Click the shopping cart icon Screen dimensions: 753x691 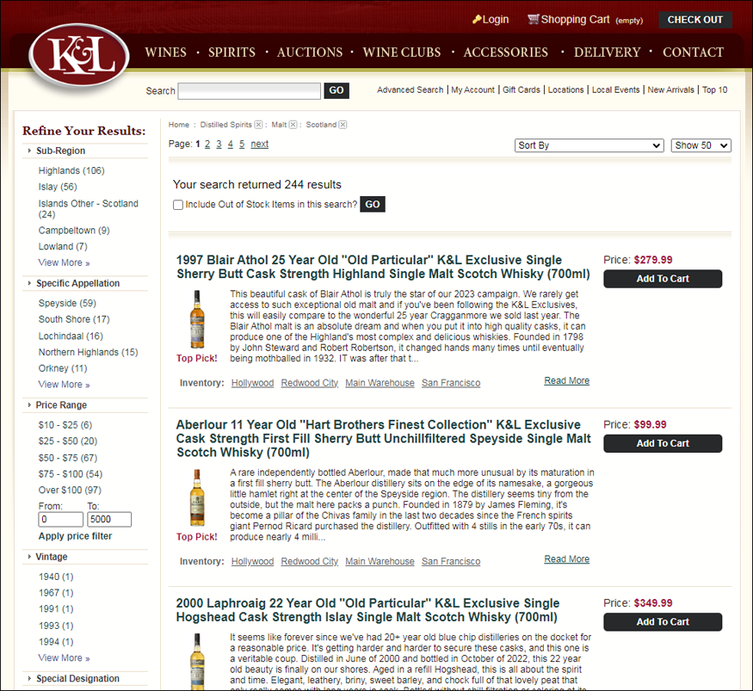click(x=533, y=19)
